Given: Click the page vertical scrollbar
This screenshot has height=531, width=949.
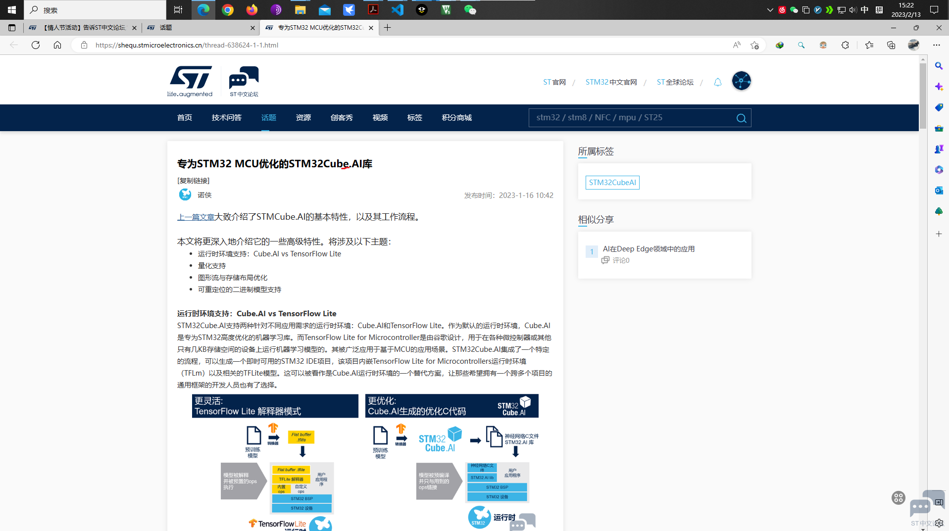Looking at the screenshot, I should [x=923, y=97].
